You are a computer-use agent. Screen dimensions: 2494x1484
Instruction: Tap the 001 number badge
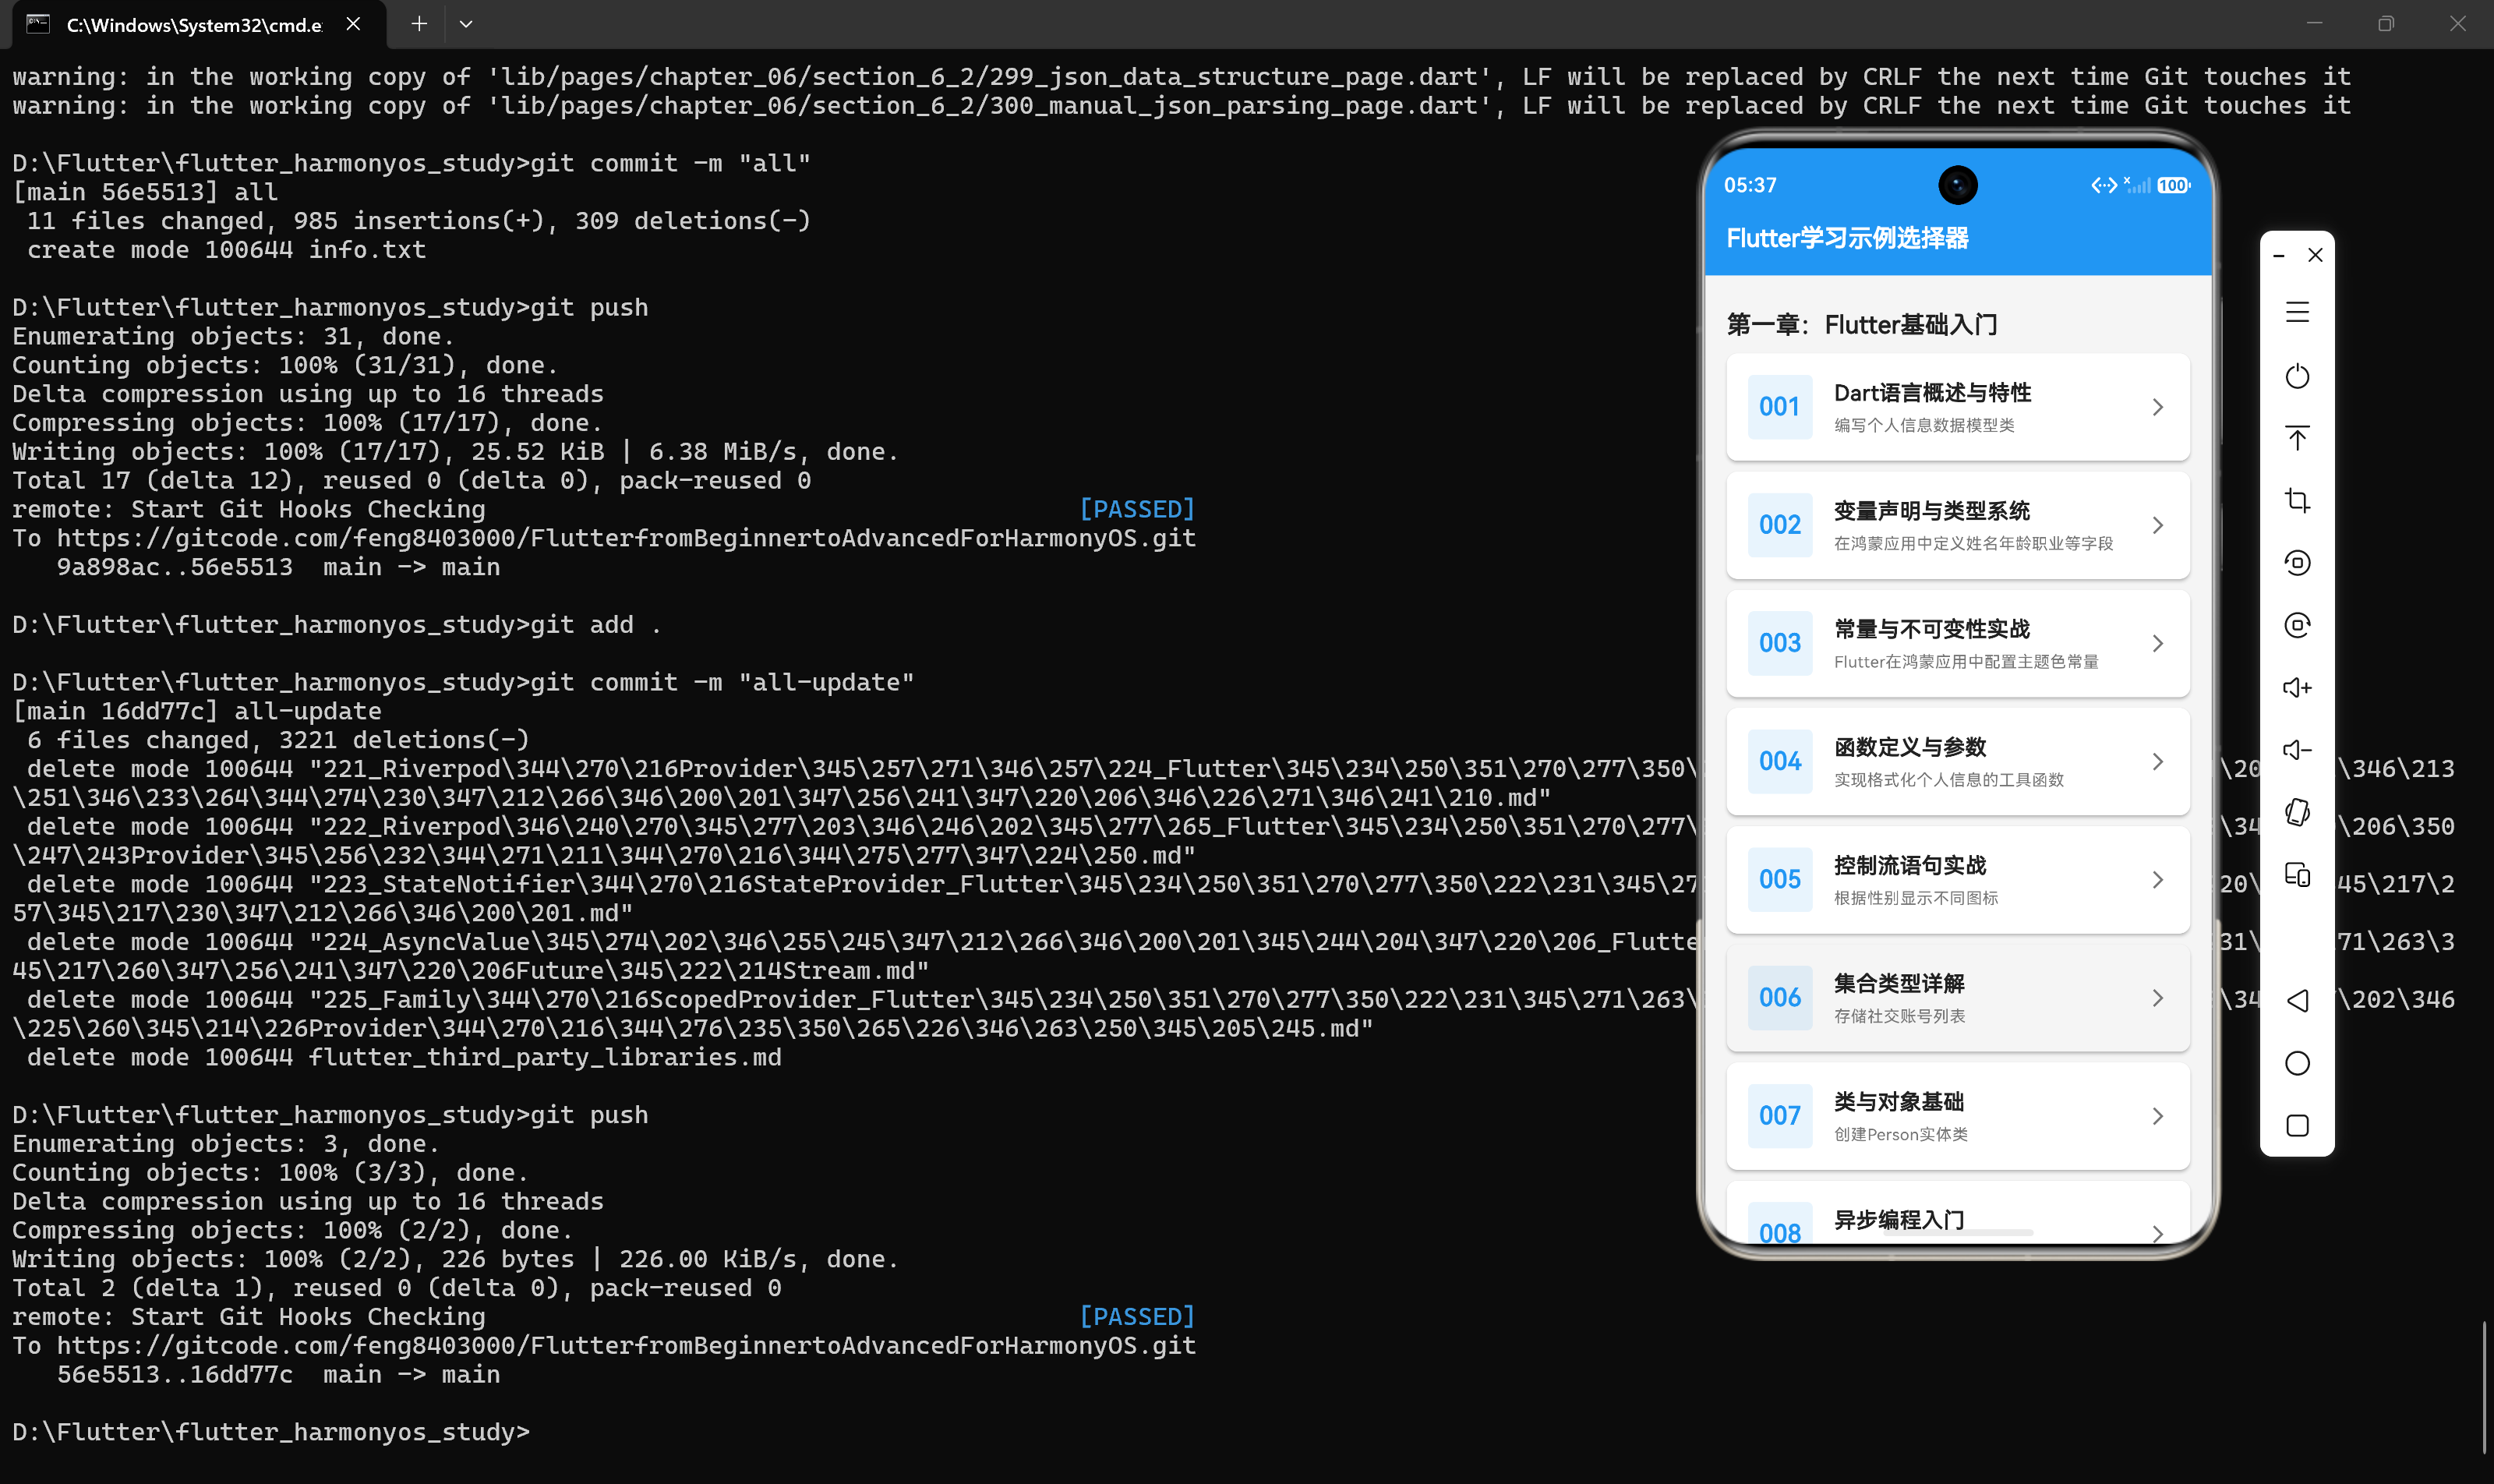point(1779,407)
